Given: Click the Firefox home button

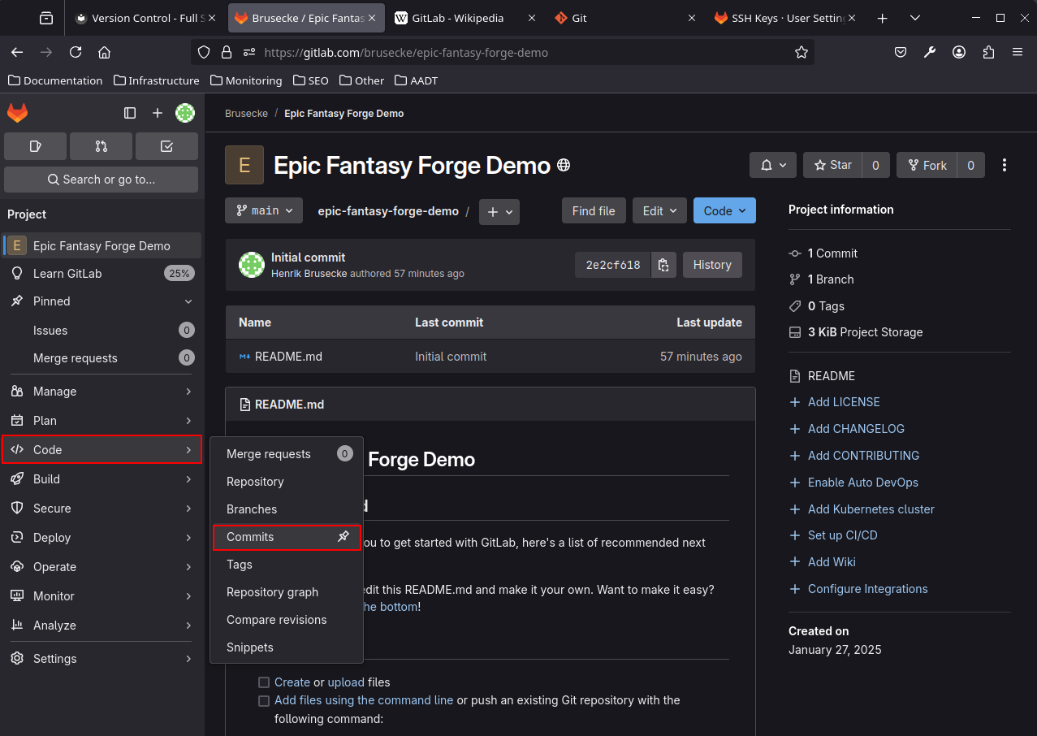Looking at the screenshot, I should [104, 52].
